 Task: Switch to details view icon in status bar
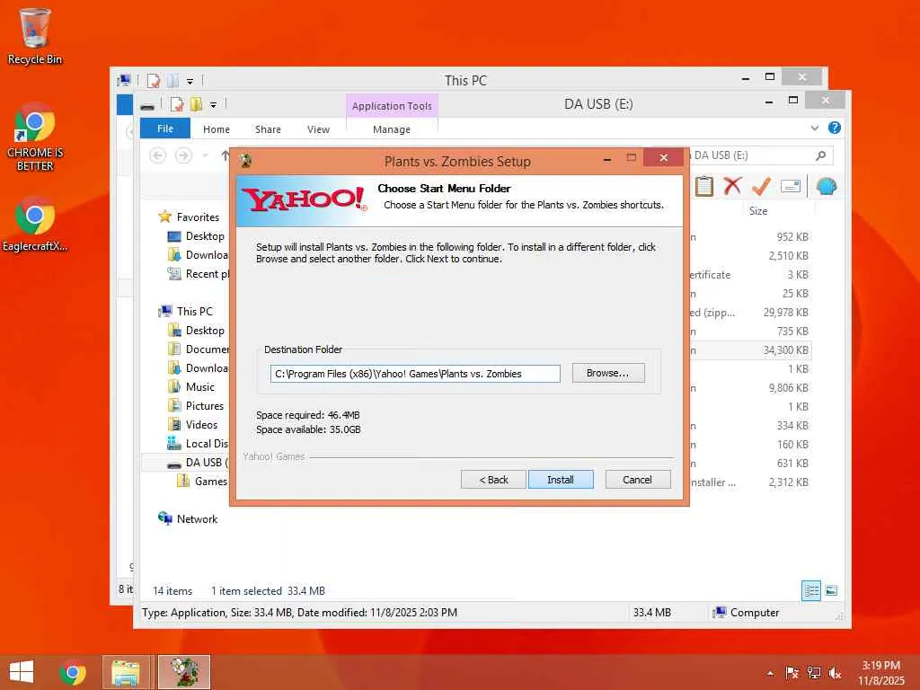pyautogui.click(x=811, y=590)
